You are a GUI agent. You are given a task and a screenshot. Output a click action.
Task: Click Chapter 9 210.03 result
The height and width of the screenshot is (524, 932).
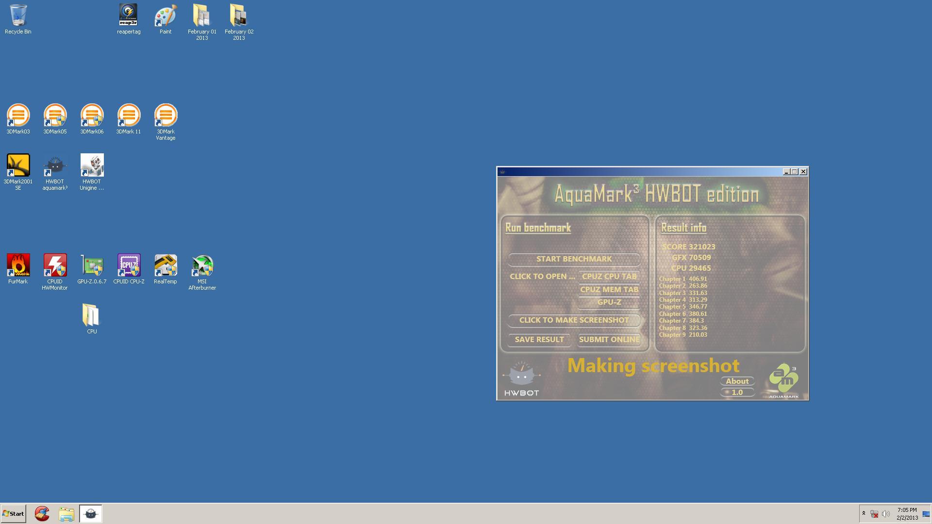683,335
